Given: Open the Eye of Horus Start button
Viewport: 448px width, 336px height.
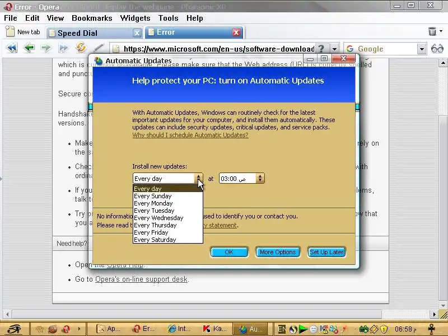Looking at the screenshot, I should point(14,329).
